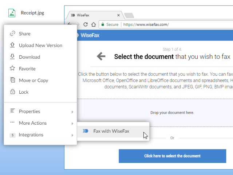Screen dimensions: 233x175
Task: Go to browser home page
Action: pos(94,24)
